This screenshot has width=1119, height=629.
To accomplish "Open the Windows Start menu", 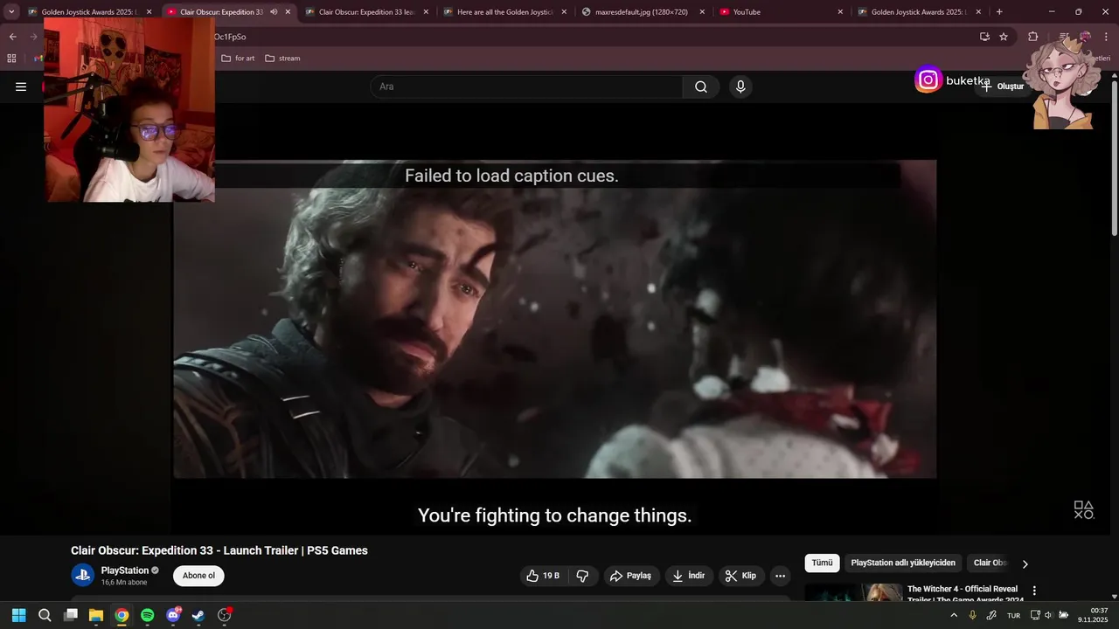I will pyautogui.click(x=19, y=615).
